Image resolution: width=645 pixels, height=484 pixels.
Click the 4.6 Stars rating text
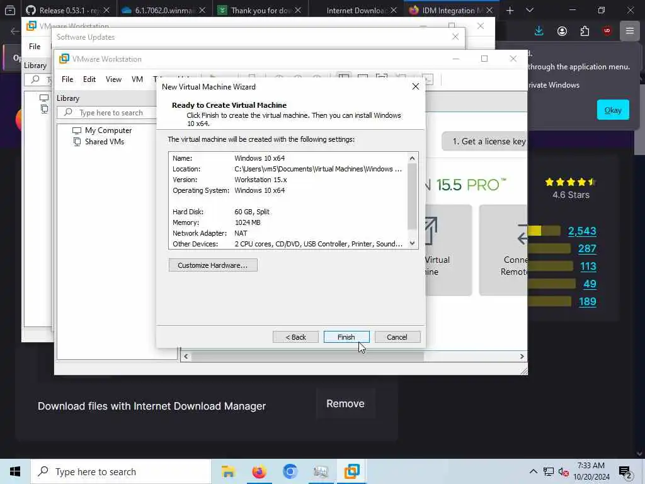[571, 195]
